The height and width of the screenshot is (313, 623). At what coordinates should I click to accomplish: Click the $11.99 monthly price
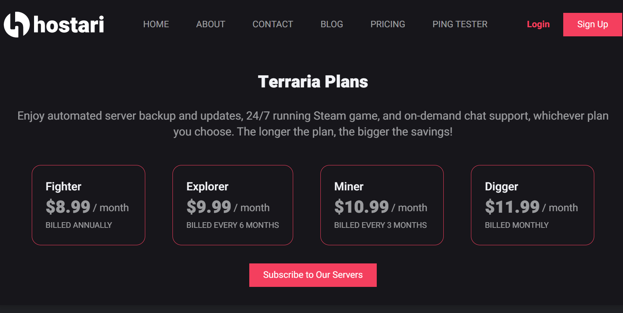point(512,207)
